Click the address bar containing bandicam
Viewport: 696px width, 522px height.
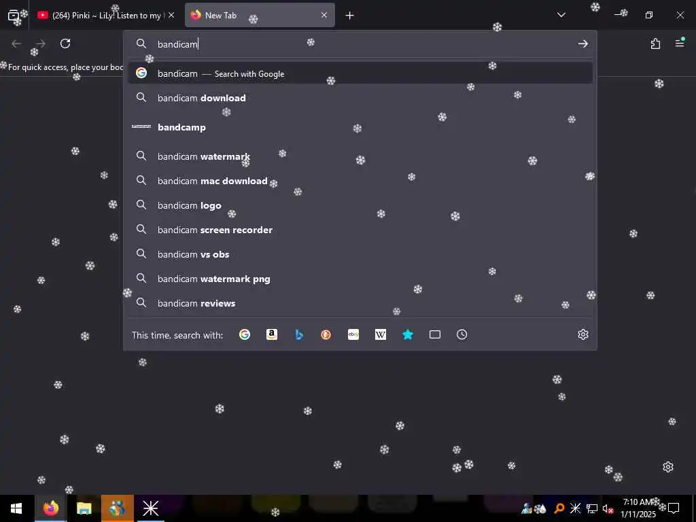pyautogui.click(x=360, y=44)
